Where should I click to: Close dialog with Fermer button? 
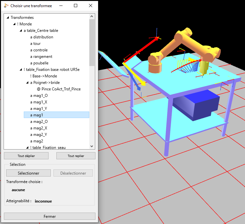coord(50,216)
